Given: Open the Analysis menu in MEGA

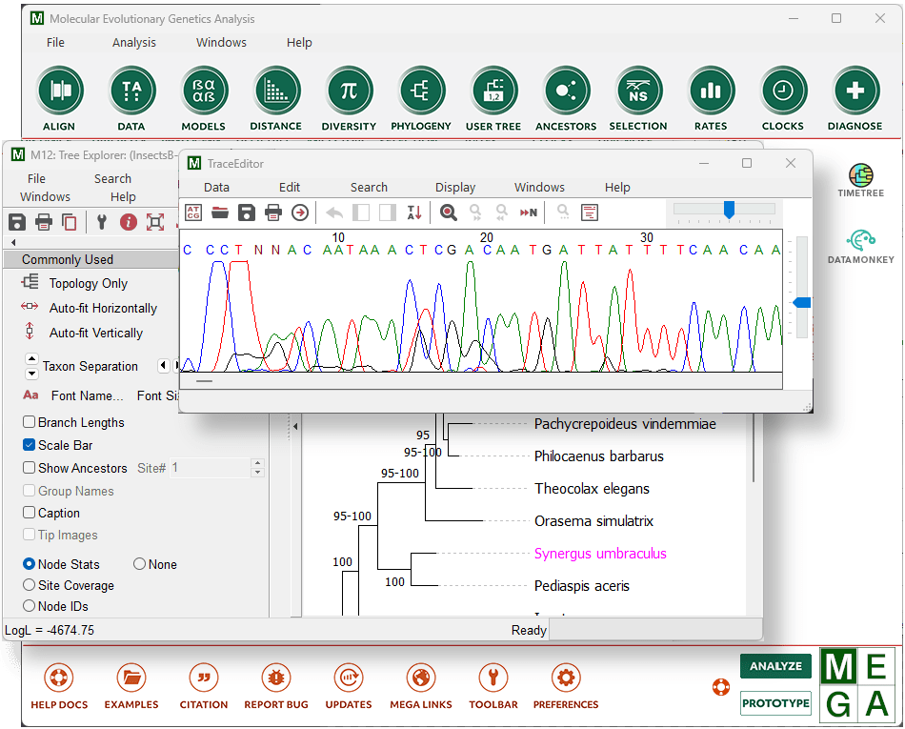Looking at the screenshot, I should coord(134,43).
